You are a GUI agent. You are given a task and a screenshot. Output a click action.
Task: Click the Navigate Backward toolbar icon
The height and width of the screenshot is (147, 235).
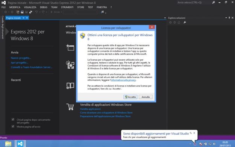click(x=6, y=12)
